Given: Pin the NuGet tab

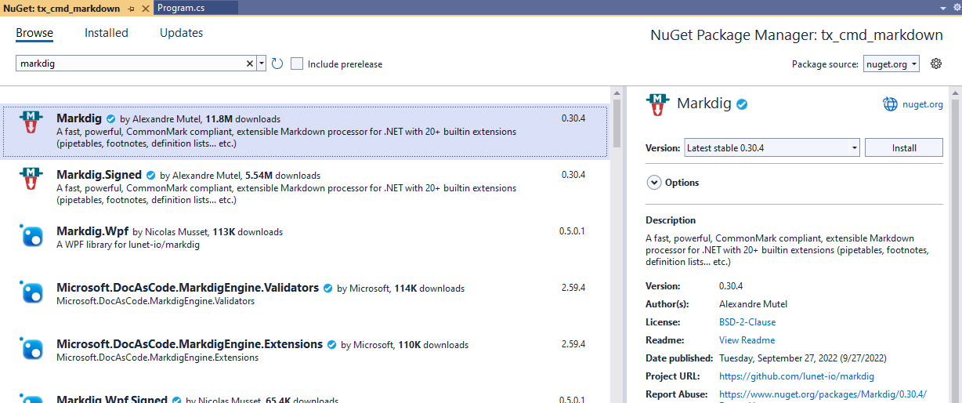Looking at the screenshot, I should coord(131,8).
